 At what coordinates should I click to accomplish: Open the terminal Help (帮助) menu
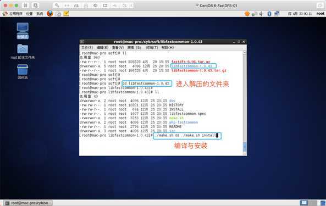click(168, 48)
